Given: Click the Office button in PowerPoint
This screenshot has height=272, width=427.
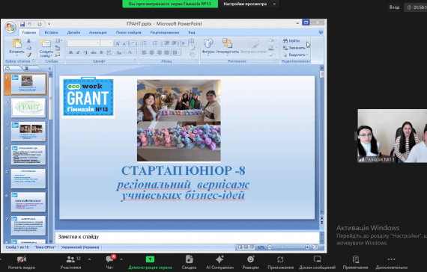Looking at the screenshot, I should (x=10, y=27).
